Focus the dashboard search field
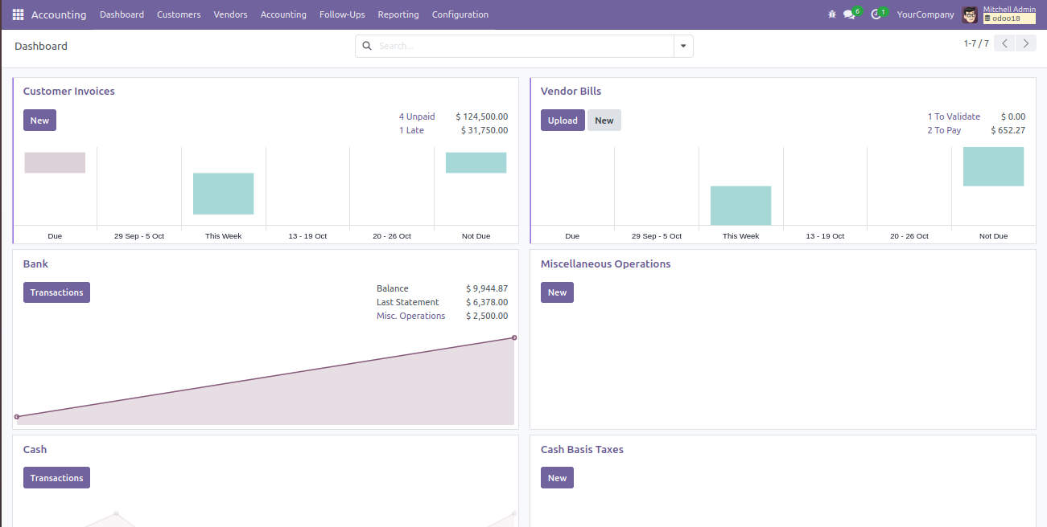The height and width of the screenshot is (527, 1047). (523, 47)
